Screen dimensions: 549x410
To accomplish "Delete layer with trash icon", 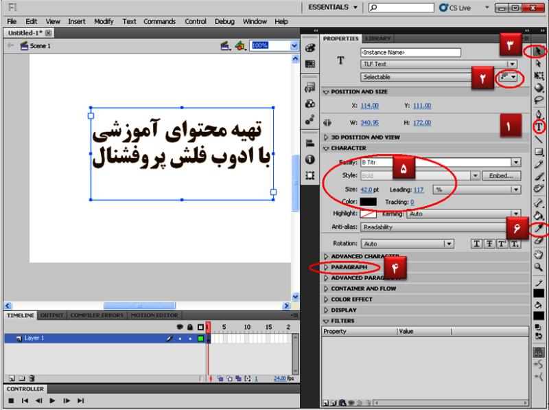I will pos(32,378).
